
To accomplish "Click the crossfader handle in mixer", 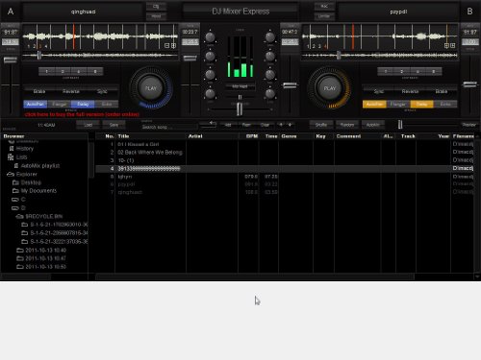I will [x=240, y=109].
